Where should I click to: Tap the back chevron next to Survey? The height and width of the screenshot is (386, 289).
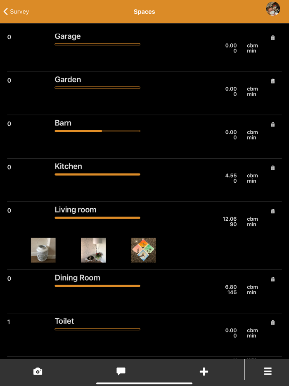coord(5,12)
